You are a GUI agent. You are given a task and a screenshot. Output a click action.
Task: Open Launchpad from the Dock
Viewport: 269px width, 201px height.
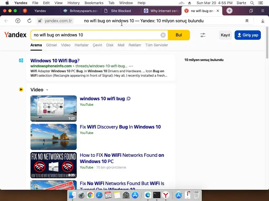(x=81, y=195)
